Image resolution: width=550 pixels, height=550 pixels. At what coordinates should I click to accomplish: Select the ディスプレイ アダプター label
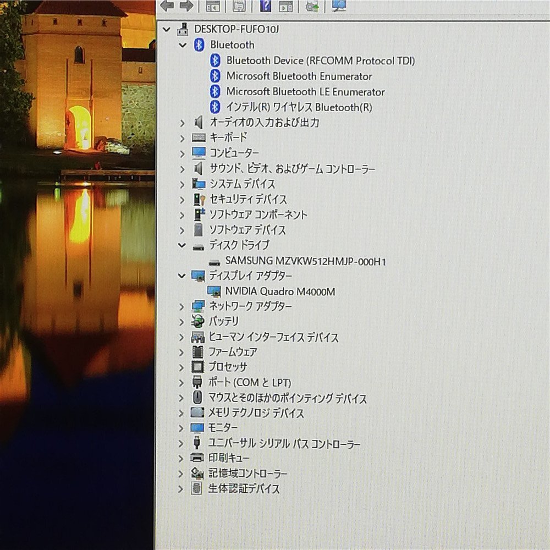point(250,276)
